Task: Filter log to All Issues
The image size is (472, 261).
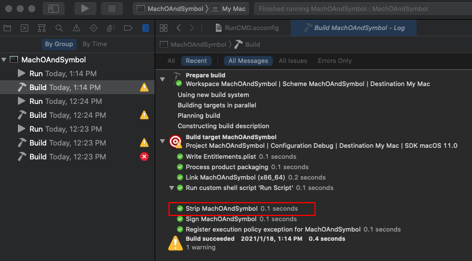Action: tap(293, 61)
